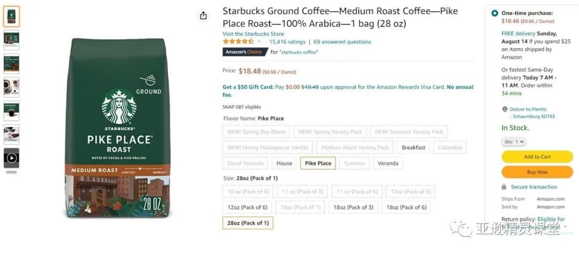Open Visit the Starbucks Store link
This screenshot has height=254, width=579.
click(253, 34)
